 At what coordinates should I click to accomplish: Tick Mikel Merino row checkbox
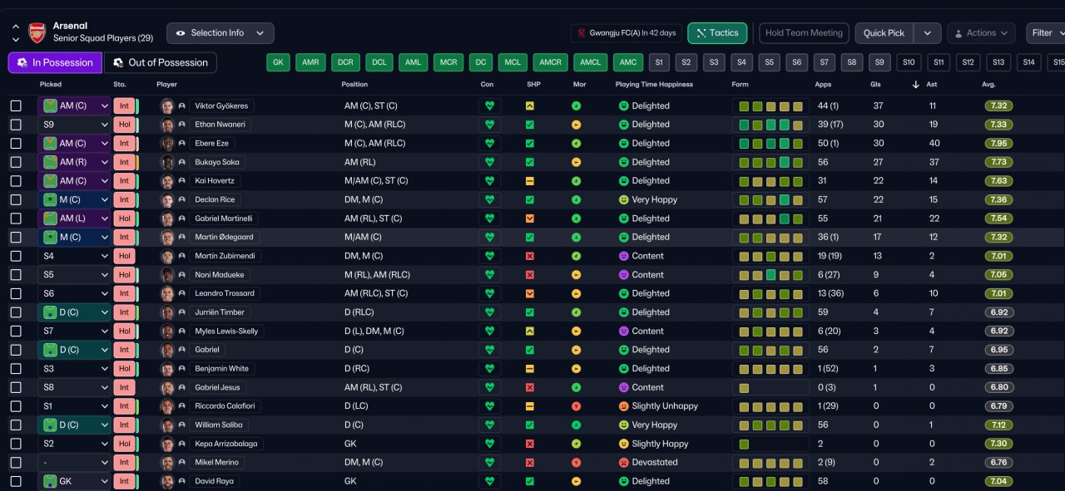tap(16, 463)
